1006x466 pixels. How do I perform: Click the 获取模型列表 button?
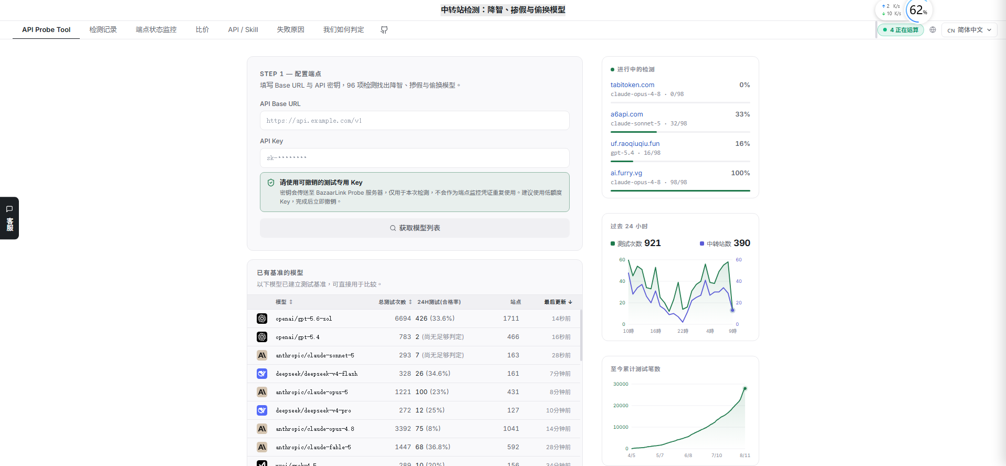[415, 228]
